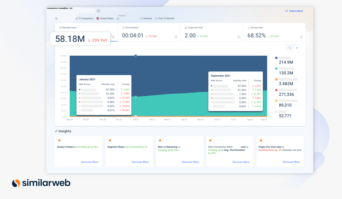Uncheck the 130.2M competitor checkbox
Viewport: 342px width, 199px height.
click(276, 69)
